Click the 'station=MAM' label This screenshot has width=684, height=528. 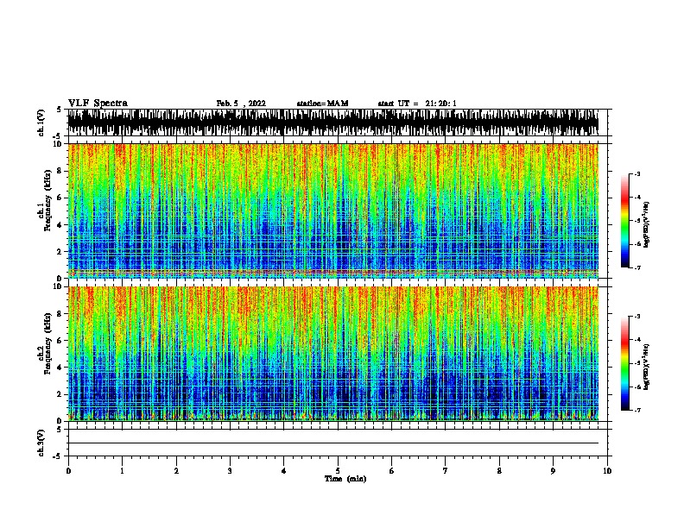point(322,104)
